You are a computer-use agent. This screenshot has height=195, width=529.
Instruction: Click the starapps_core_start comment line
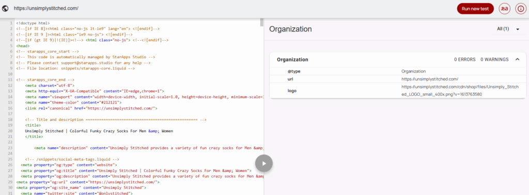pos(47,51)
